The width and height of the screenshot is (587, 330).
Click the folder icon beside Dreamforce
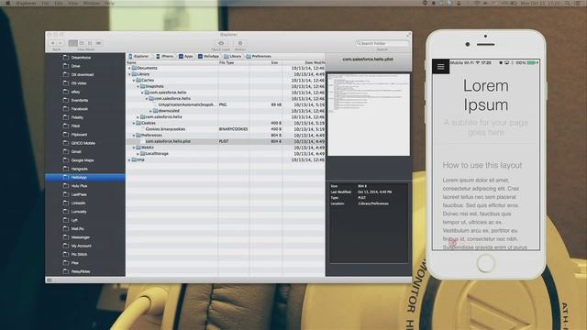point(66,58)
